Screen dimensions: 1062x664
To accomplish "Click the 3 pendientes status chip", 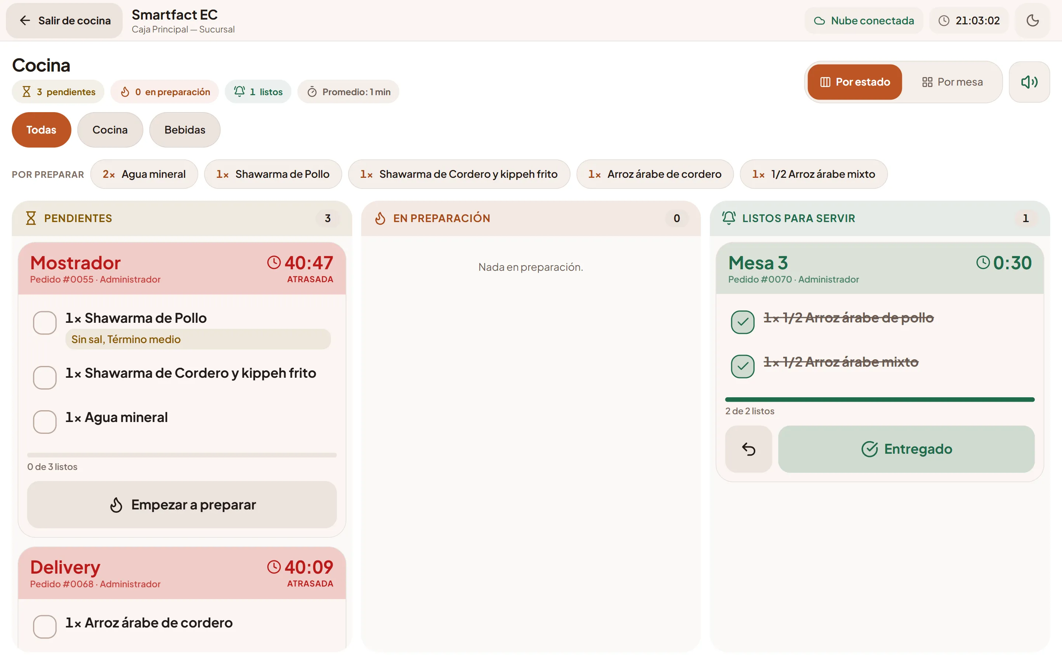I will coord(58,92).
